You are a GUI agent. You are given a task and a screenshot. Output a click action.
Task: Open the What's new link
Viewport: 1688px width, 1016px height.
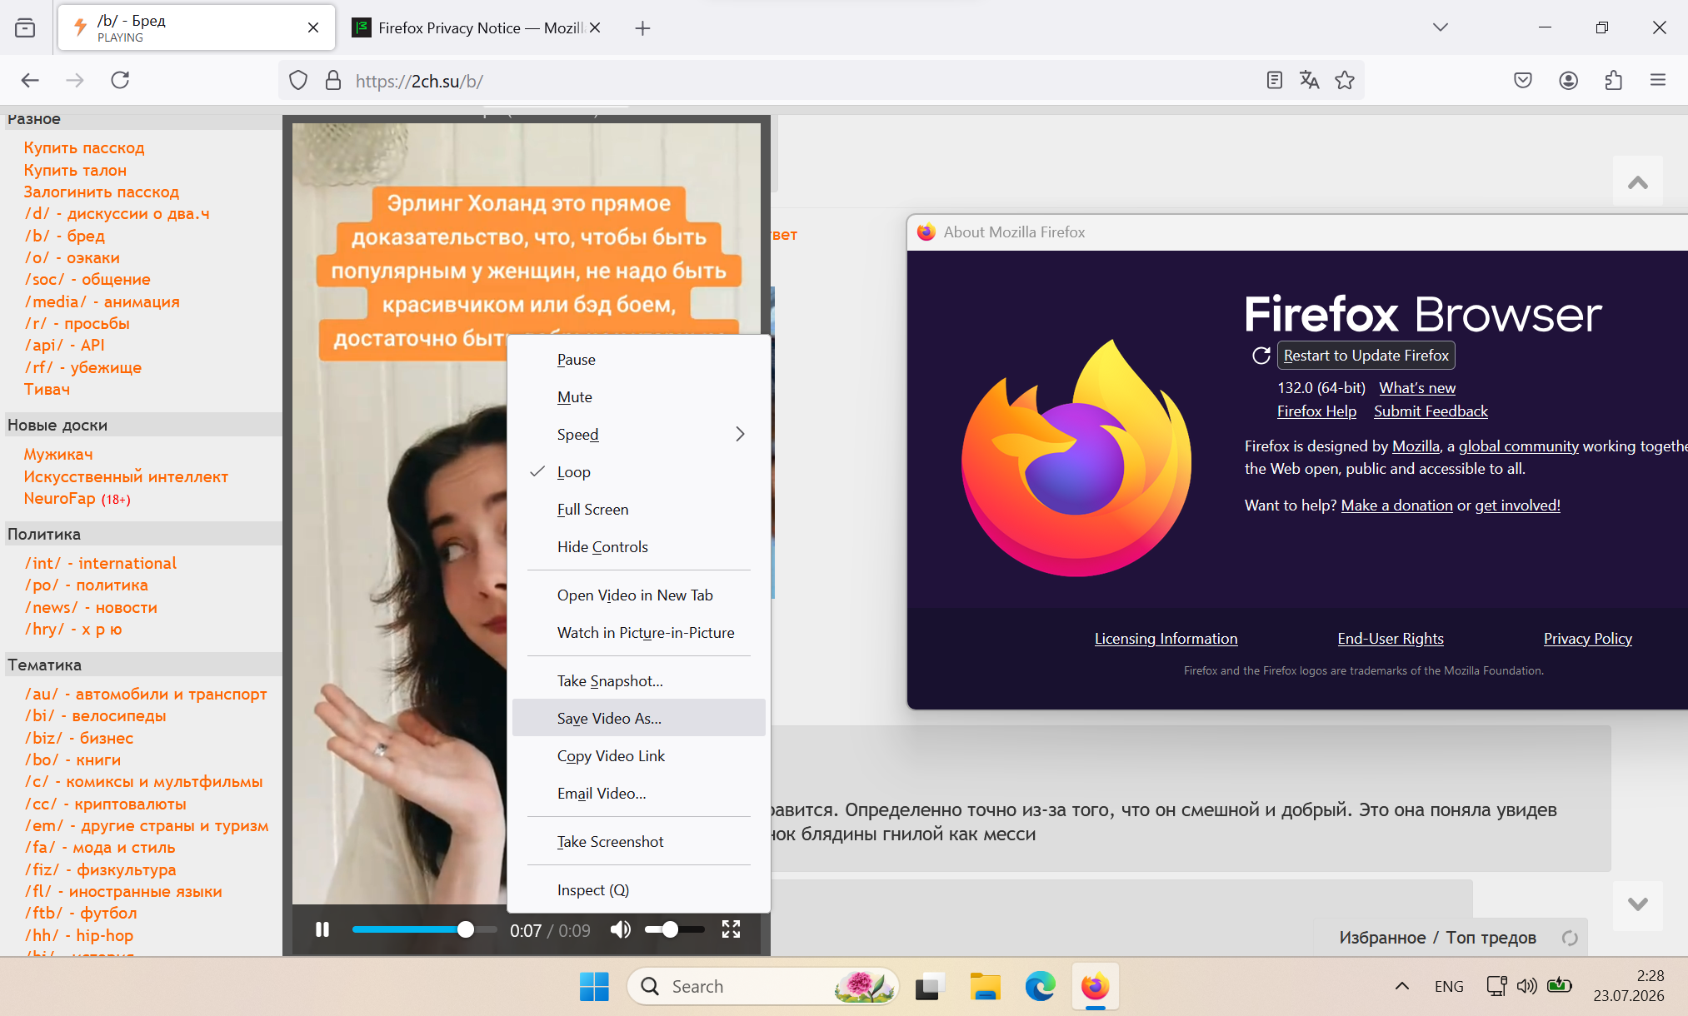pos(1417,388)
